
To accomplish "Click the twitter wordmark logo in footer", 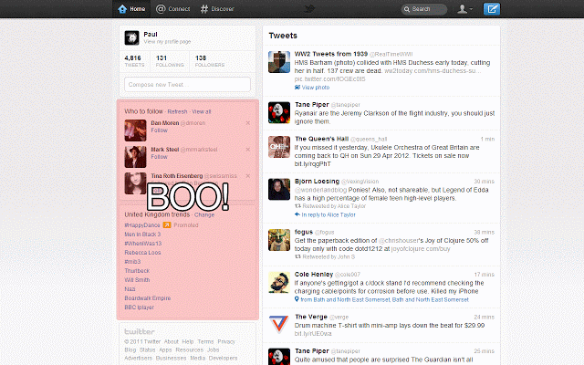I will click(140, 331).
